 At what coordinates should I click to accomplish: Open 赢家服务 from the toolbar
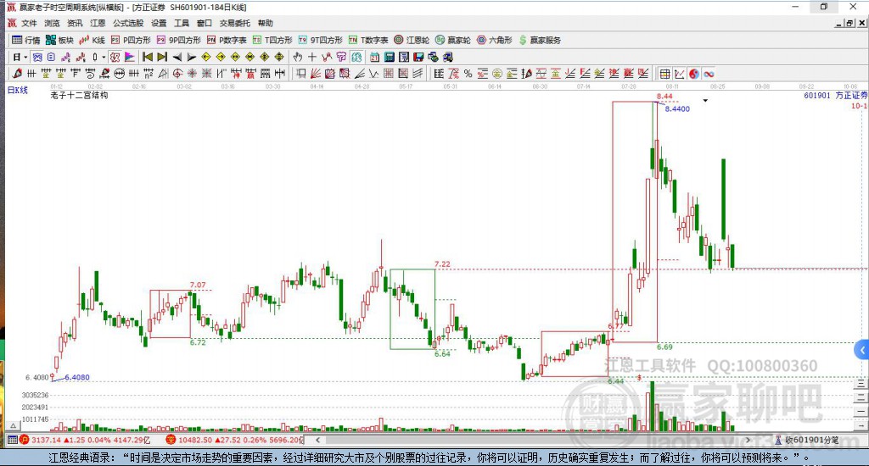click(x=540, y=40)
